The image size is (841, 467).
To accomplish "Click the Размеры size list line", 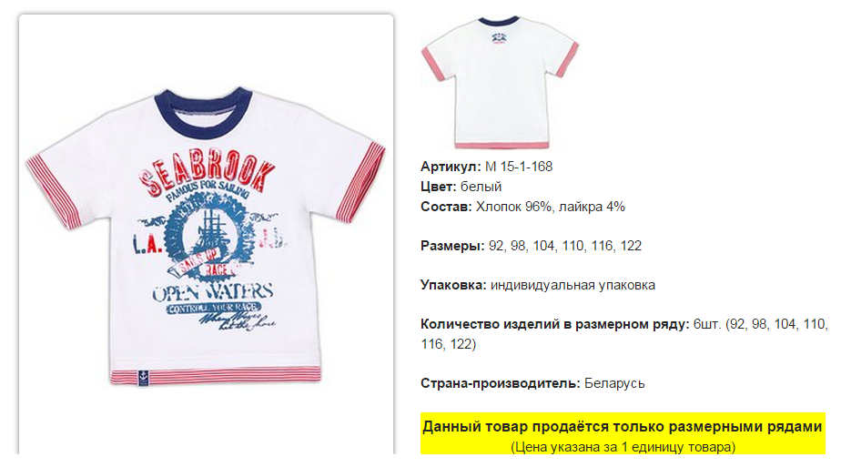I will point(531,246).
